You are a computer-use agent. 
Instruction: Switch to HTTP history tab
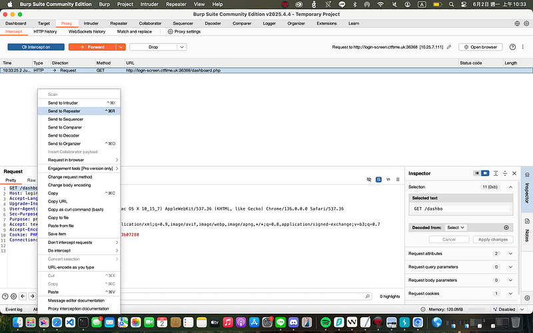tap(45, 31)
